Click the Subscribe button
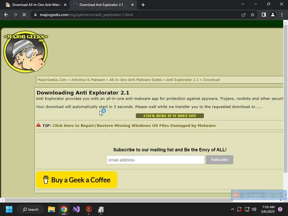Viewport: 288px width, 216px height. pos(219,160)
